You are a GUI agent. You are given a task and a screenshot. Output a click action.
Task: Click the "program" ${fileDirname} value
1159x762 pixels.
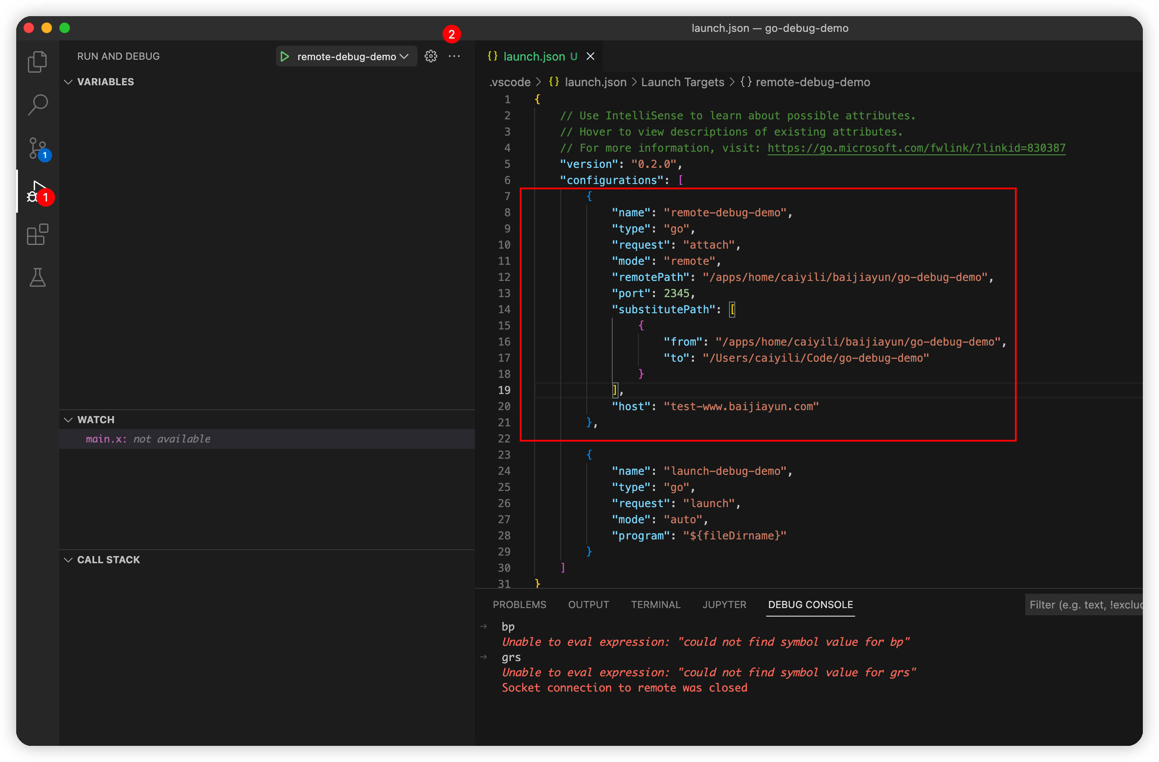(734, 535)
